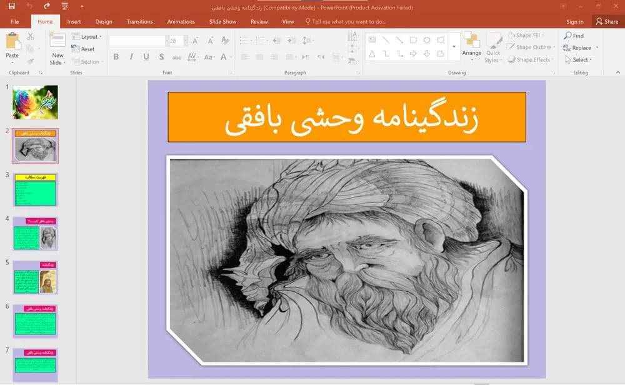Toggle Align Left paragraph alignment
Viewport: 625px width, 385px height.
[244, 57]
